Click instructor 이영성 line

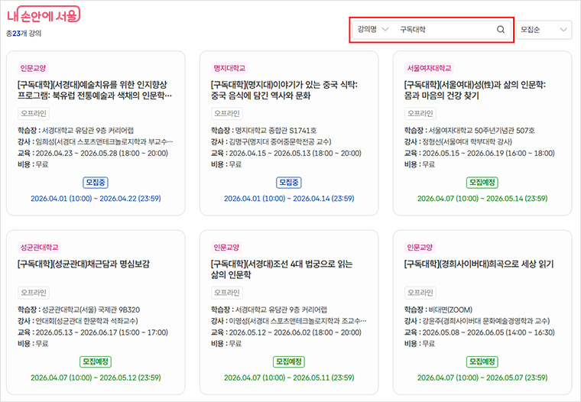pyautogui.click(x=289, y=321)
